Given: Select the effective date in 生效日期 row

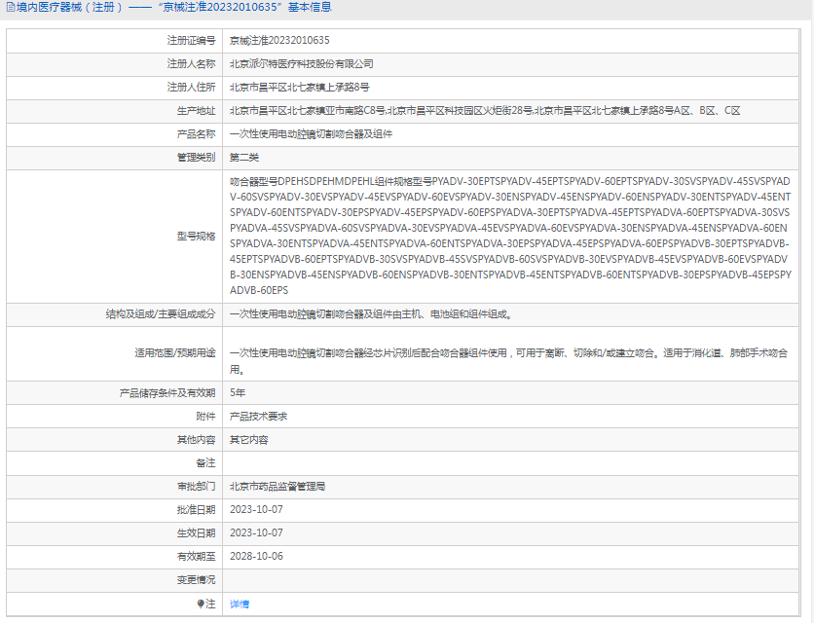Looking at the screenshot, I should [x=256, y=532].
